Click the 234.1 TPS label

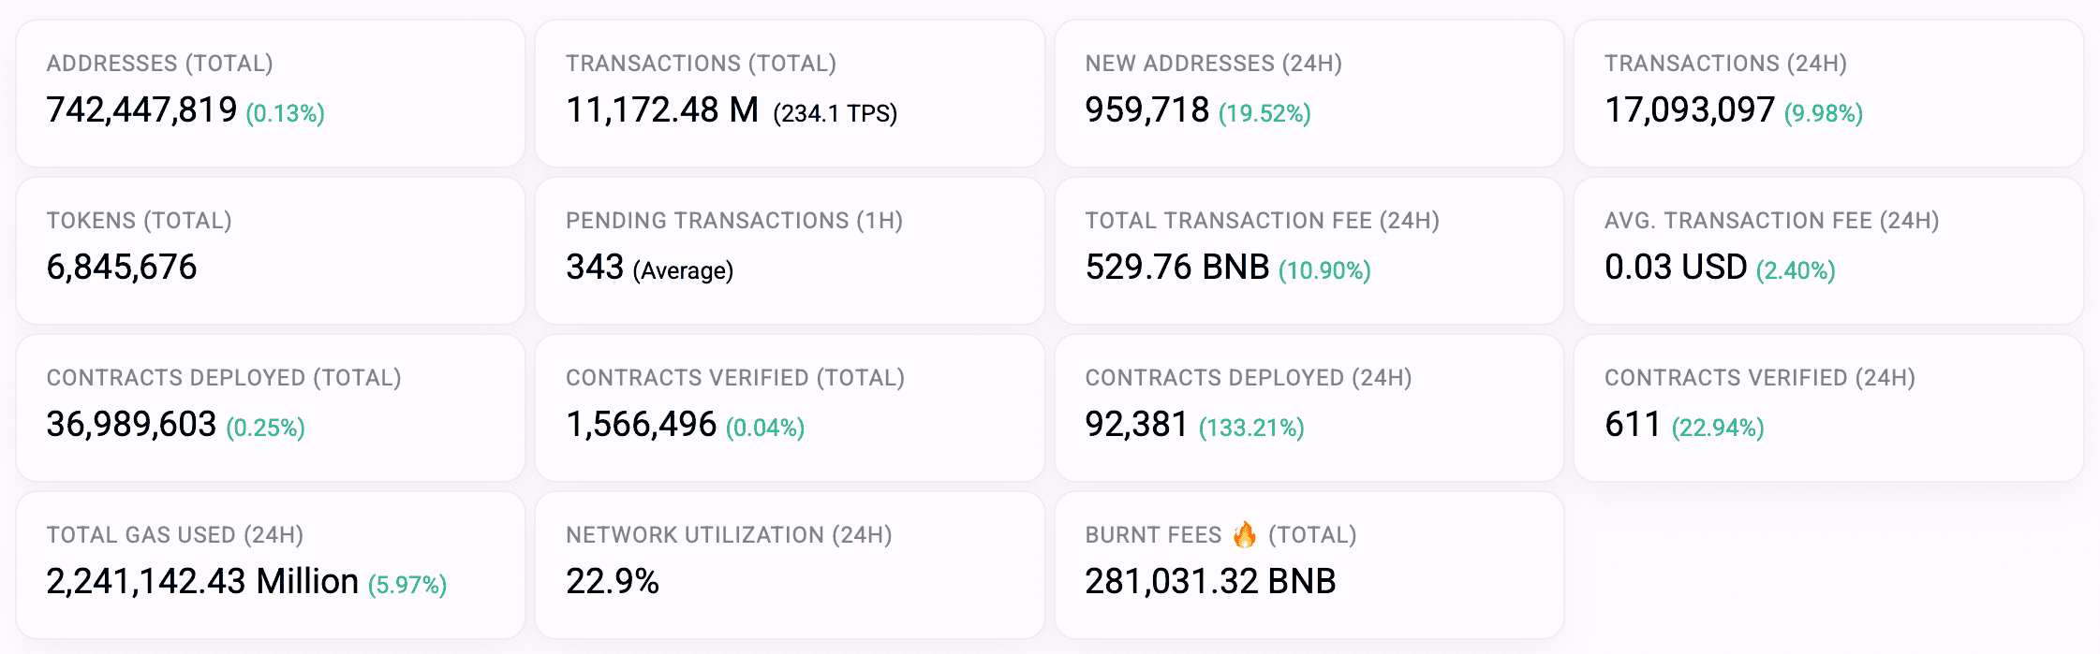835,113
